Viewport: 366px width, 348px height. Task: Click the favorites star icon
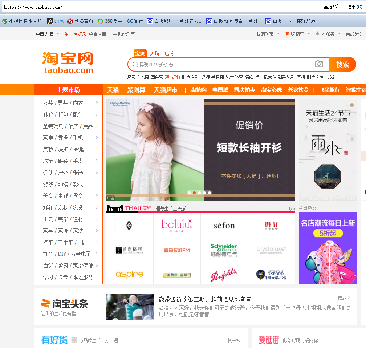point(317,34)
